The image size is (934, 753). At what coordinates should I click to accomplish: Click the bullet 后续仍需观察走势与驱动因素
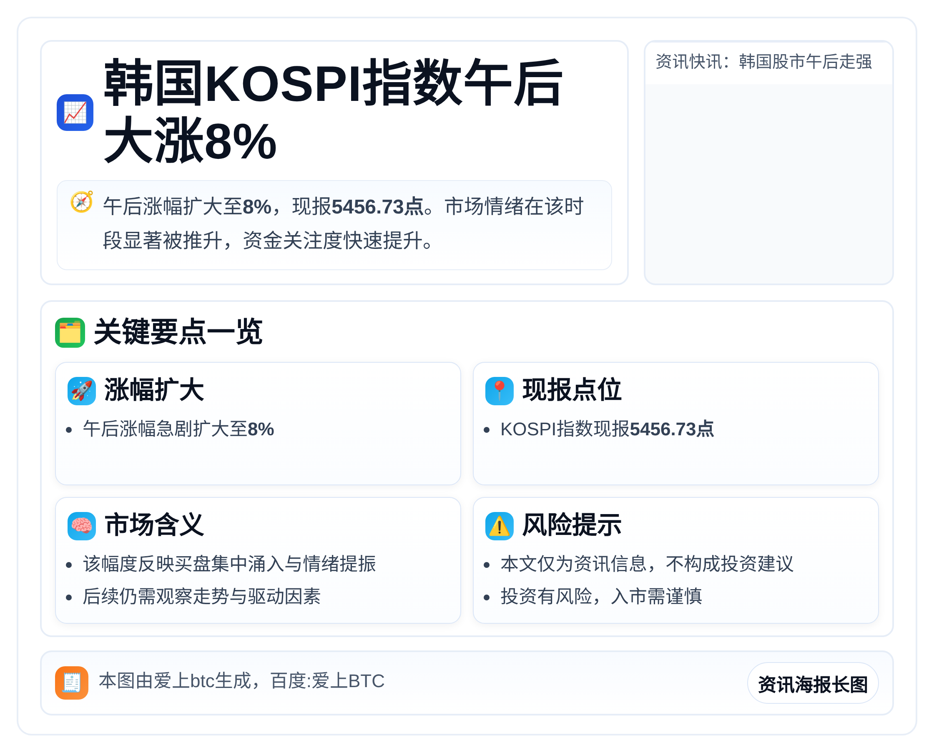[202, 596]
